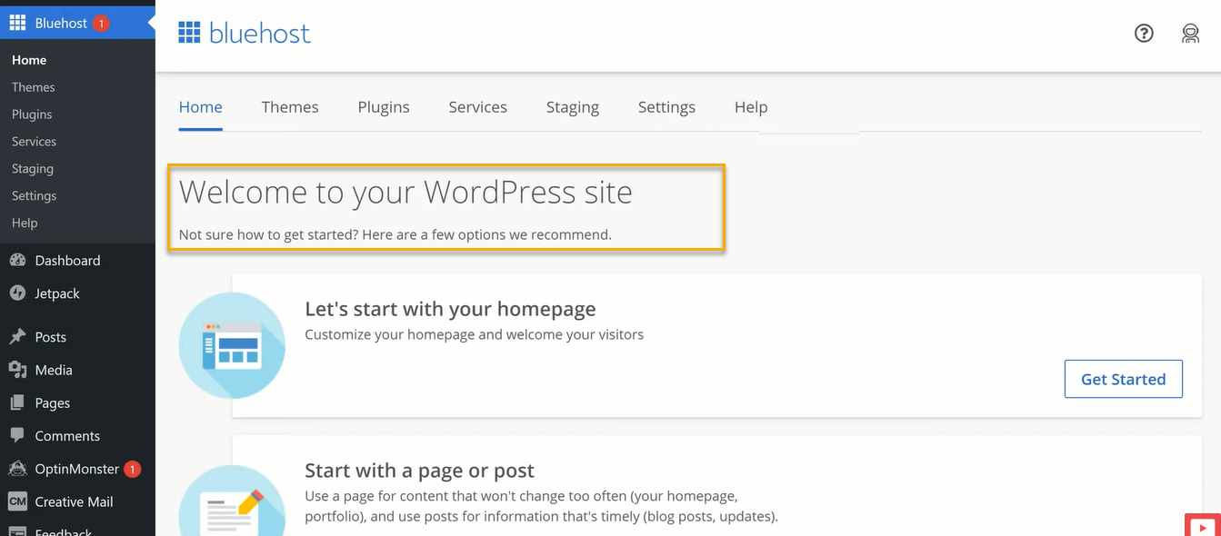Viewport: 1221px width, 536px height.
Task: Click the Jetpack lightning icon
Action: pos(17,293)
